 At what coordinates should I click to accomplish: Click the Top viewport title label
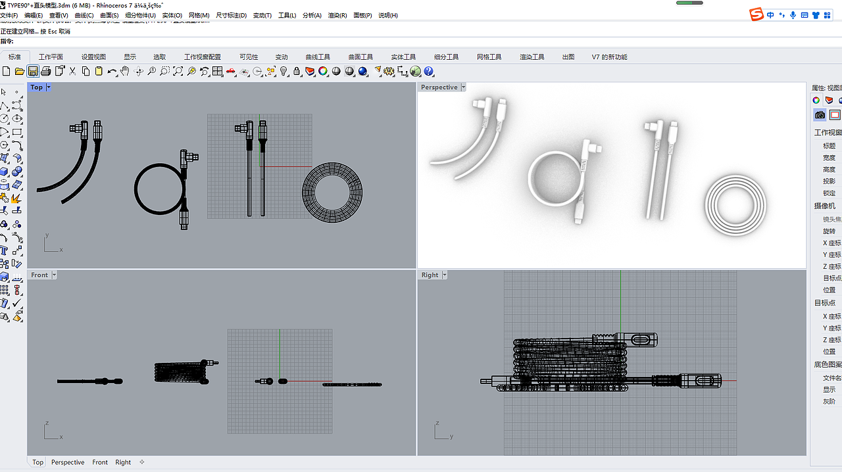coord(37,87)
